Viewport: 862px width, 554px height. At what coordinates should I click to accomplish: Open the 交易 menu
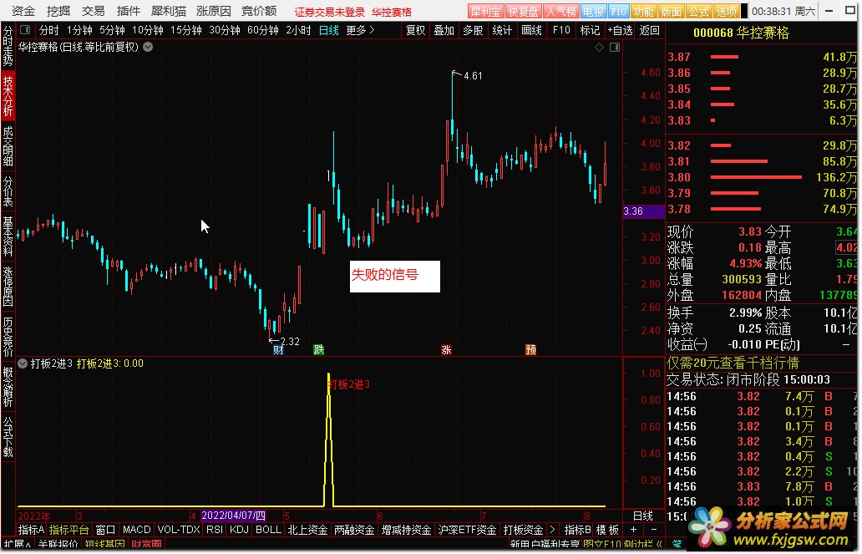click(94, 11)
